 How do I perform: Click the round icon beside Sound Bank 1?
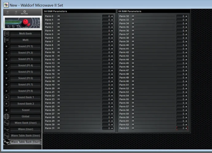(6, 97)
